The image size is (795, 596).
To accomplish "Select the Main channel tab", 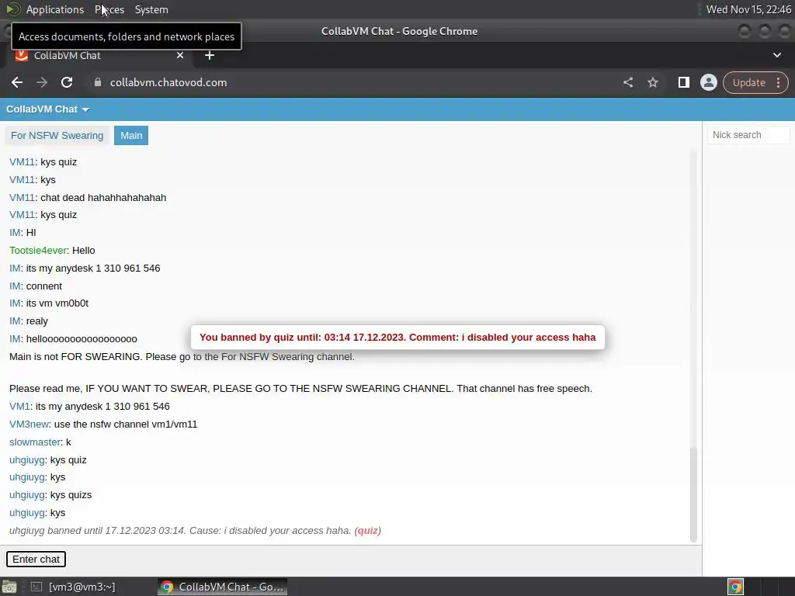I will (131, 135).
